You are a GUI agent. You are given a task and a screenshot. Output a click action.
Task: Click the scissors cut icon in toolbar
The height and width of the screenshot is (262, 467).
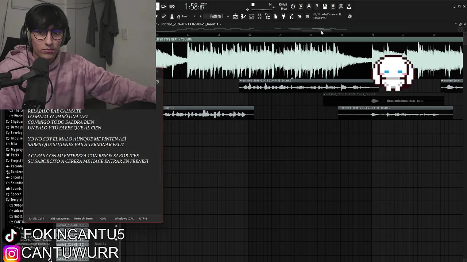click(301, 7)
